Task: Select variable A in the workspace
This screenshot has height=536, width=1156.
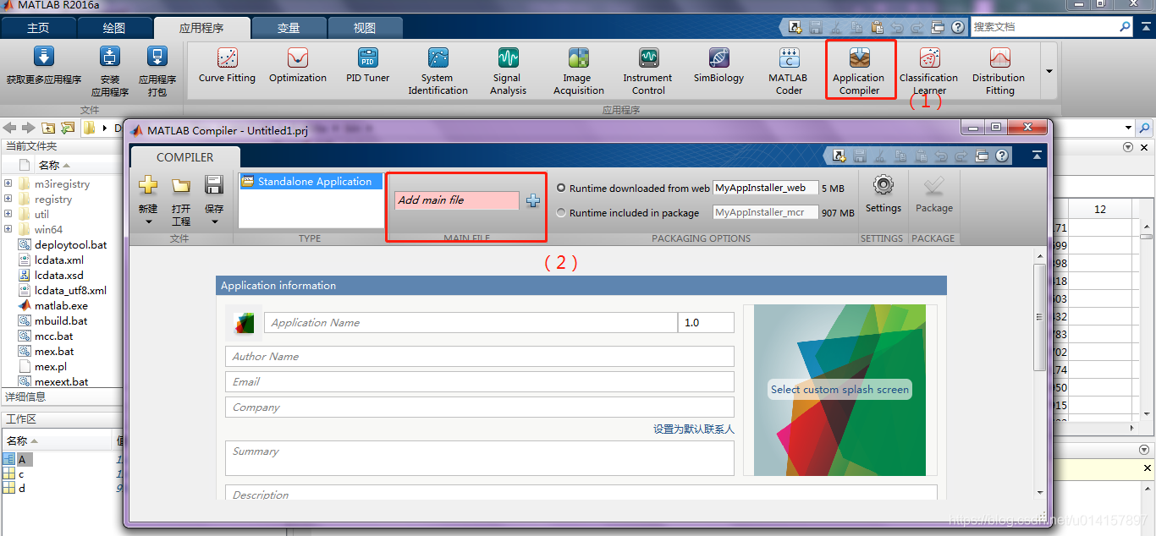Action: (23, 459)
